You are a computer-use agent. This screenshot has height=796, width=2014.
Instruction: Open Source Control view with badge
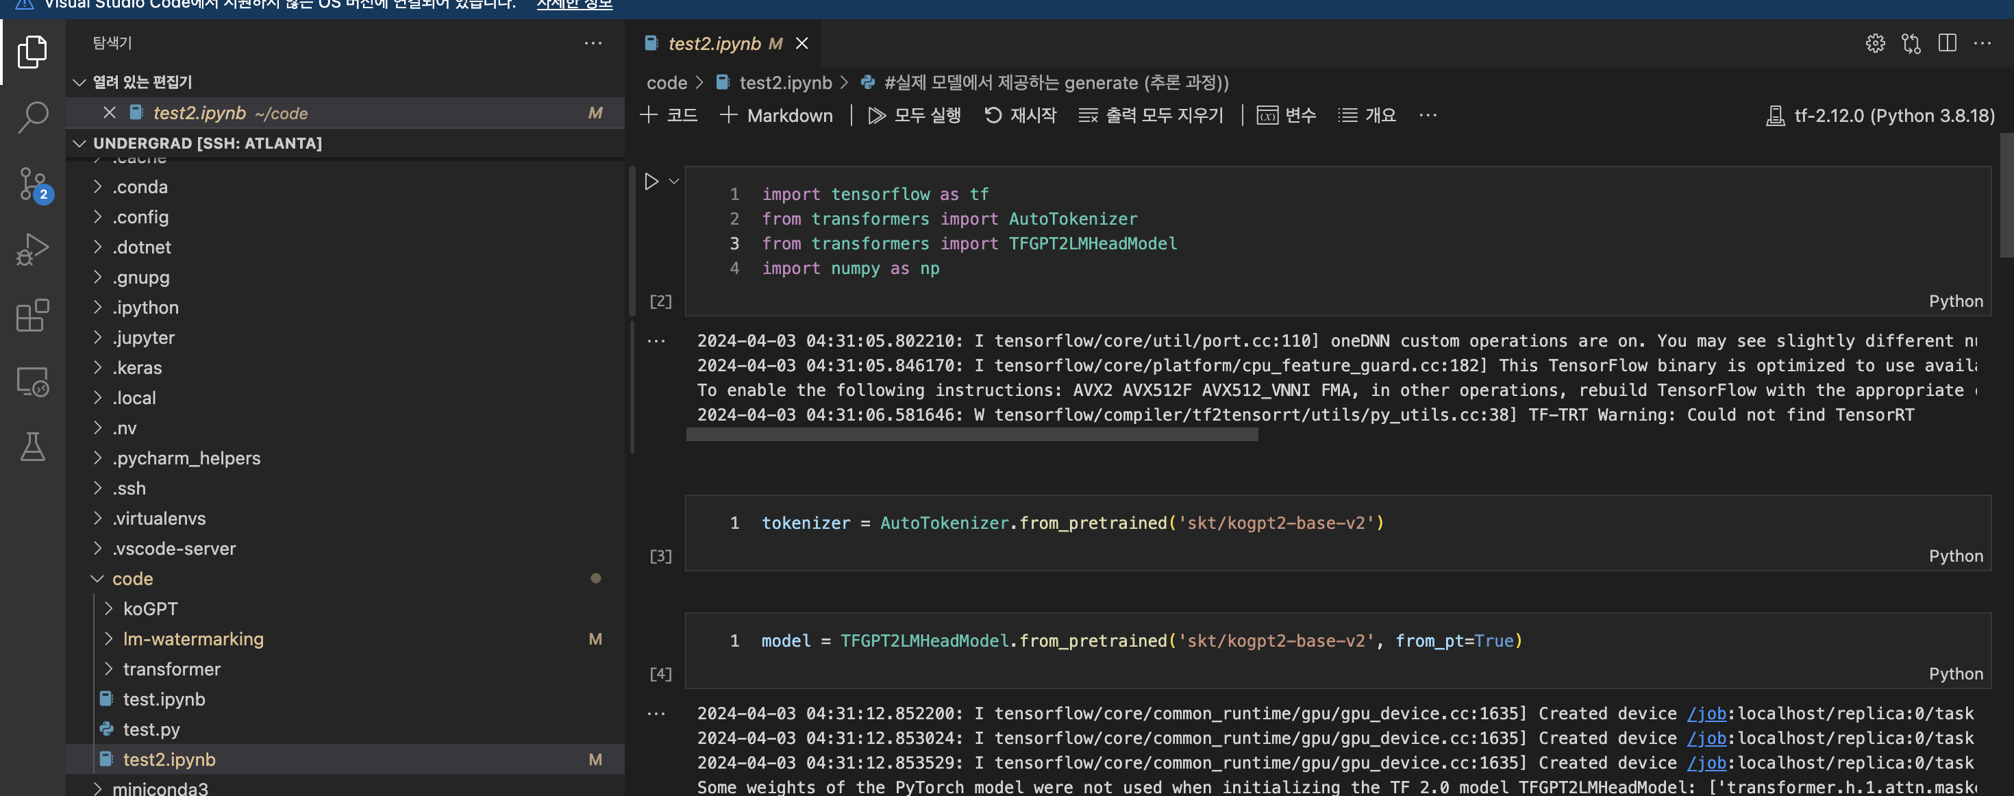point(32,184)
